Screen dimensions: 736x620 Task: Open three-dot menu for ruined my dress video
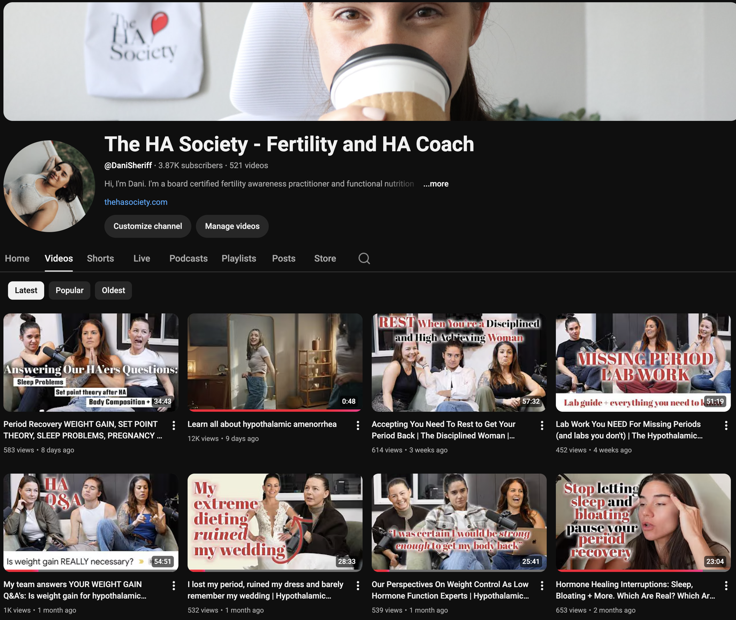tap(358, 586)
